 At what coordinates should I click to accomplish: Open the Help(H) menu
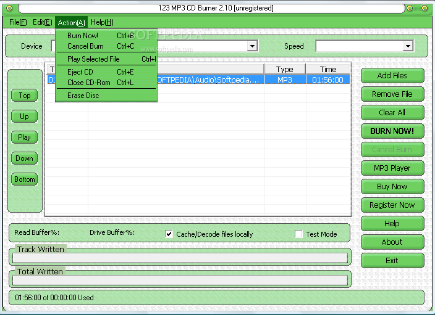click(102, 22)
